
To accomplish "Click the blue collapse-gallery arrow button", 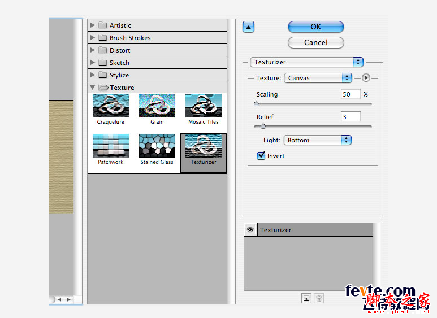I will [248, 27].
